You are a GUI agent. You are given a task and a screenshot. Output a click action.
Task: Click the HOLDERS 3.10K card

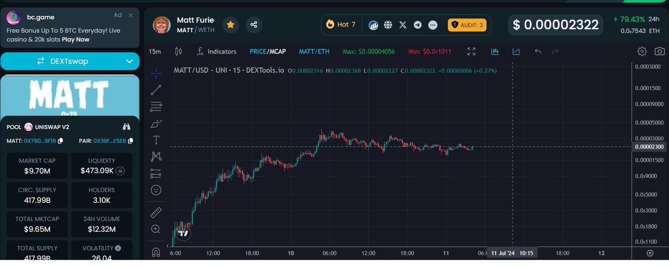coord(101,195)
